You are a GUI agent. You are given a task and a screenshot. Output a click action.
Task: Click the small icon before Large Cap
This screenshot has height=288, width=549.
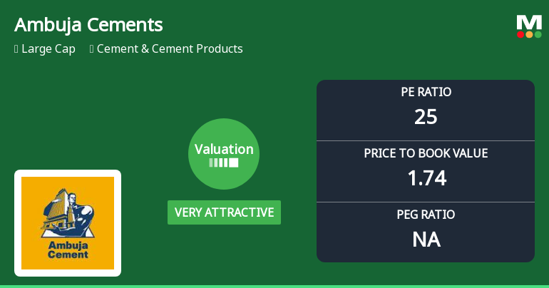(16, 49)
